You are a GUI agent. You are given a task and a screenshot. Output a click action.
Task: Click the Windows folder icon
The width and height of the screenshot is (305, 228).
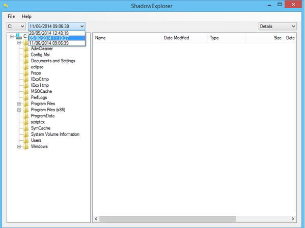point(26,146)
